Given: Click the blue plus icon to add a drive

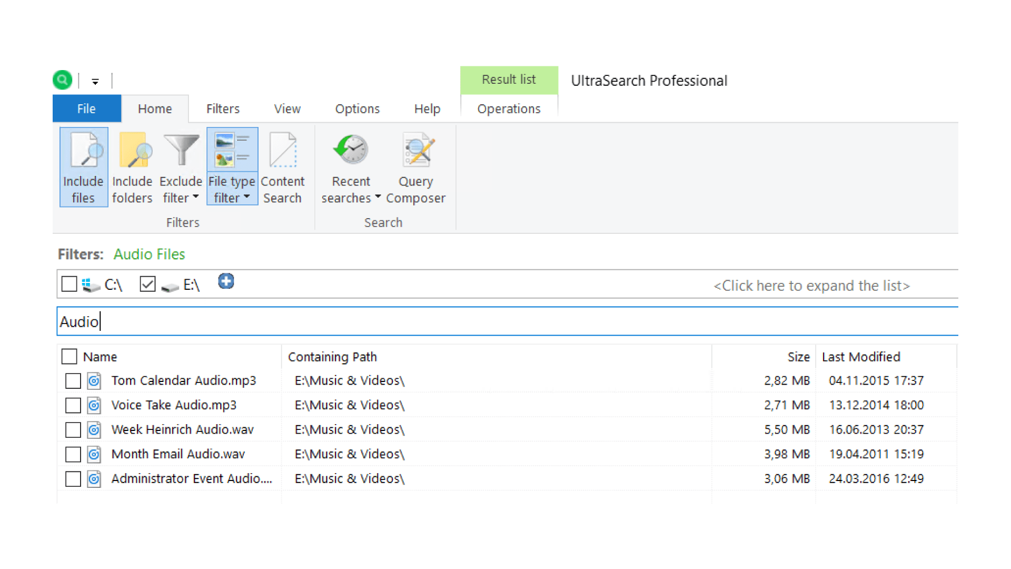Looking at the screenshot, I should coord(226,282).
